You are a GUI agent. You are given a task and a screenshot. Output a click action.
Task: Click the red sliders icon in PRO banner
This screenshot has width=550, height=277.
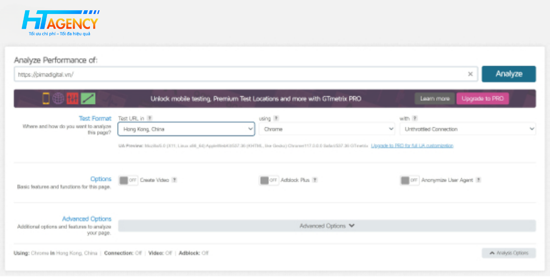tap(72, 99)
